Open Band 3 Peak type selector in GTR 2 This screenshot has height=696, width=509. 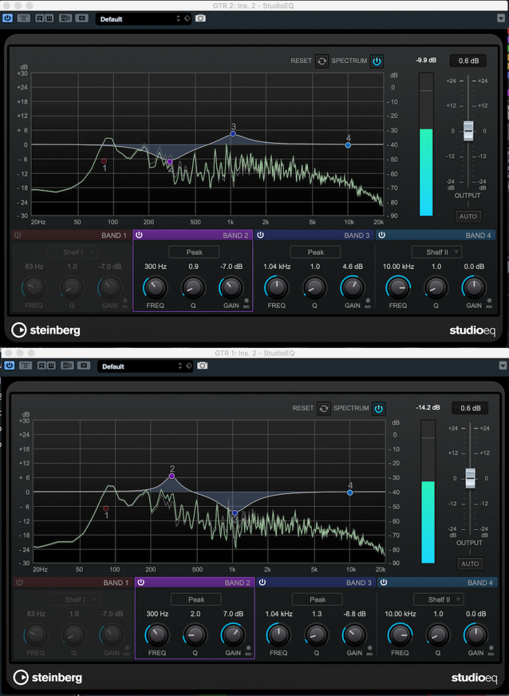pos(315,252)
